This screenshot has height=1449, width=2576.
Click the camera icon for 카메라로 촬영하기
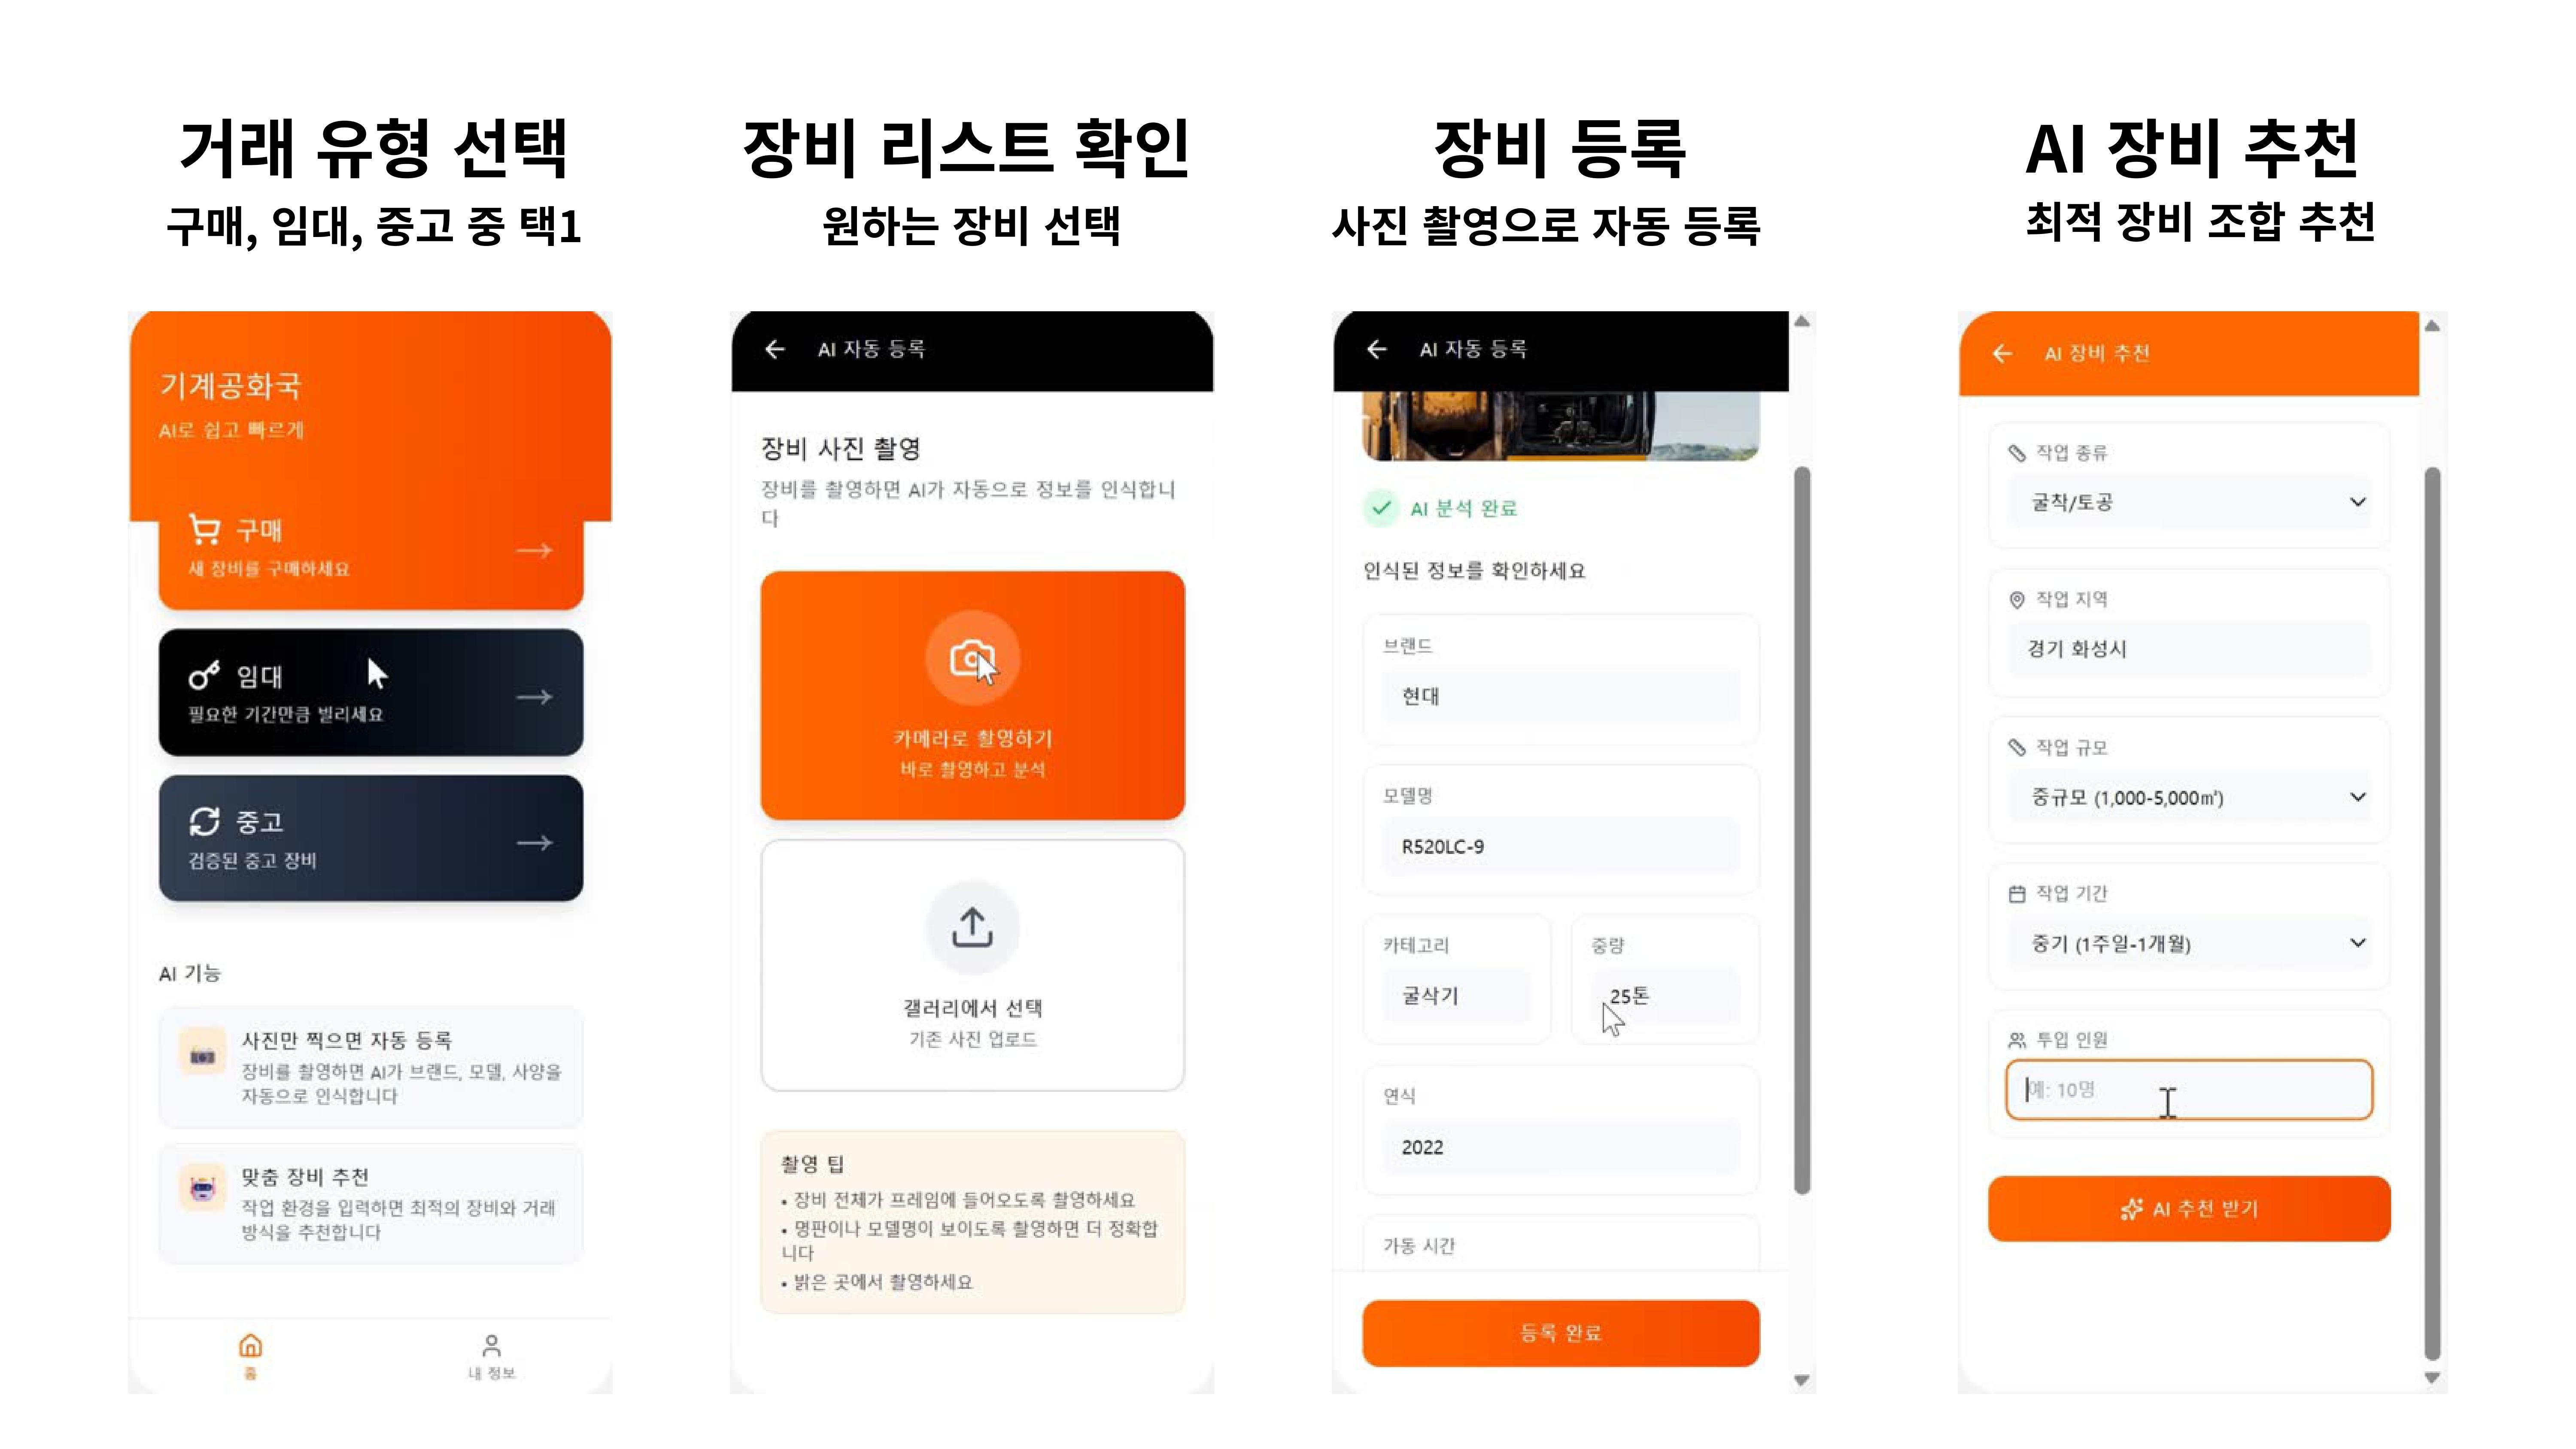972,658
